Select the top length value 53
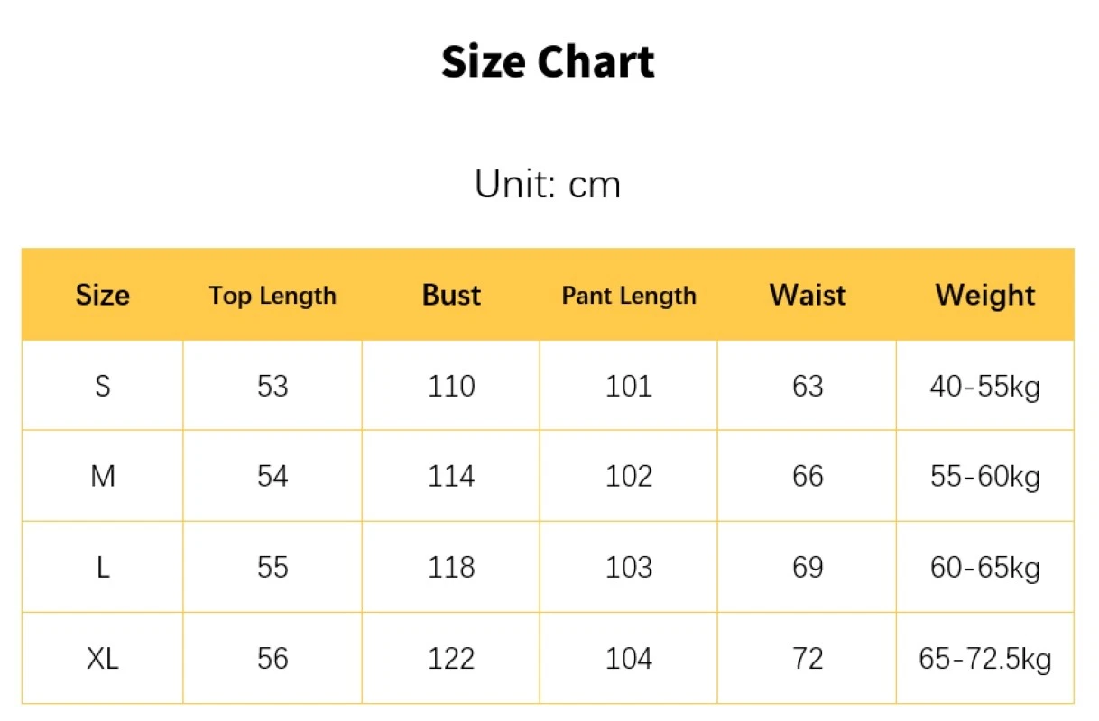 pos(272,386)
